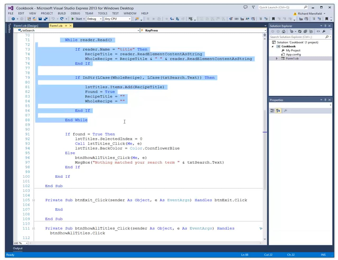Click the Properties wrench icon in Solution Explorer
The width and height of the screenshot is (338, 260).
(324, 31)
